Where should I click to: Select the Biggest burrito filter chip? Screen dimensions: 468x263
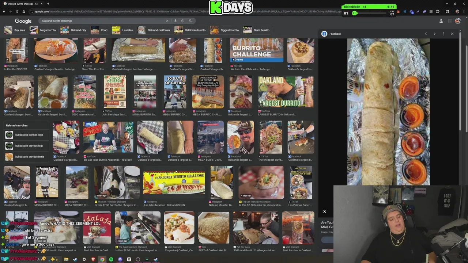[x=225, y=30]
